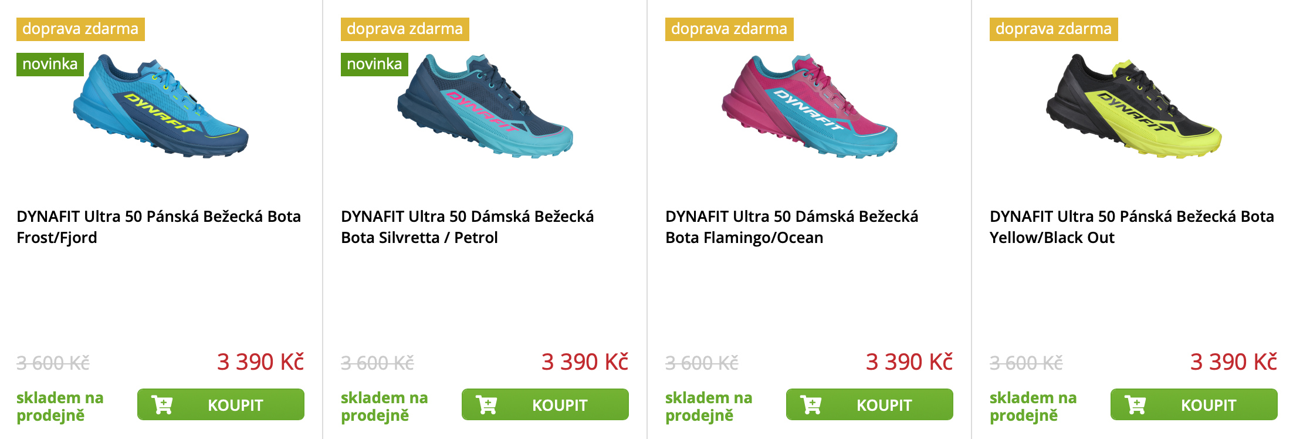Screen dimensions: 1293x439
Task: Click cart icon on Silvretta / Petrol Koupit button
Action: click(x=486, y=404)
